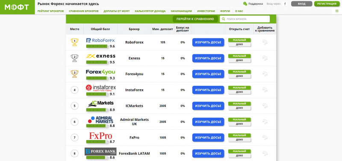Click Перейти к сравнению button
The height and width of the screenshot is (161, 342).
pyautogui.click(x=195, y=19)
